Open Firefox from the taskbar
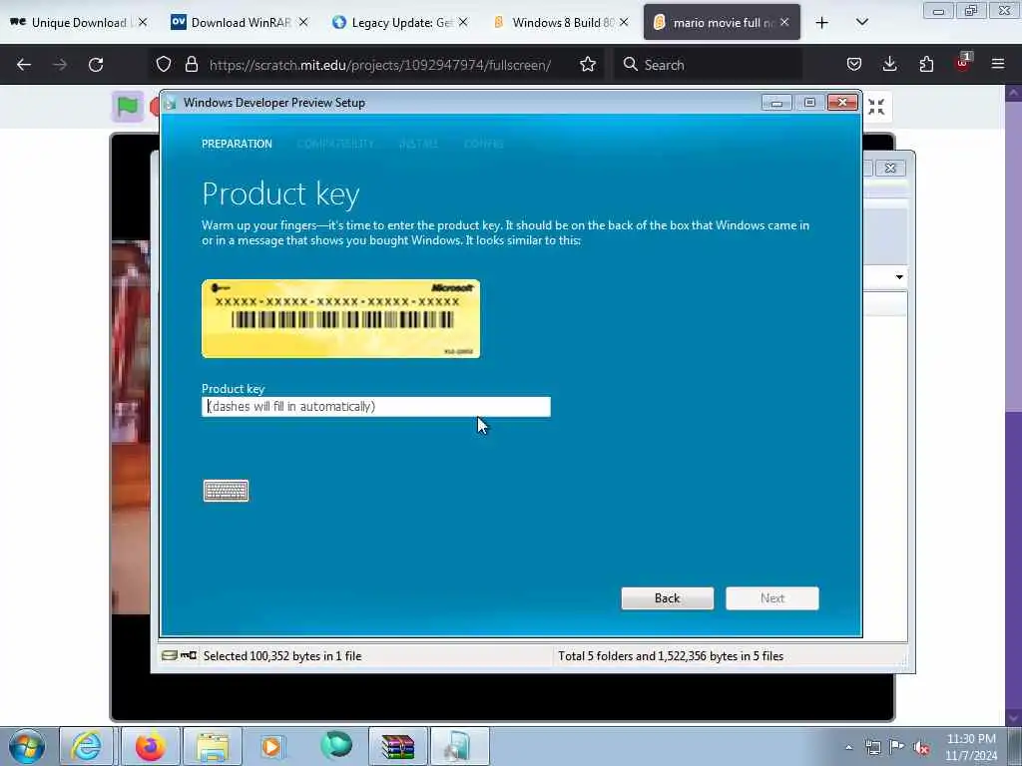Screen dimensions: 1022x766 [x=151, y=746]
